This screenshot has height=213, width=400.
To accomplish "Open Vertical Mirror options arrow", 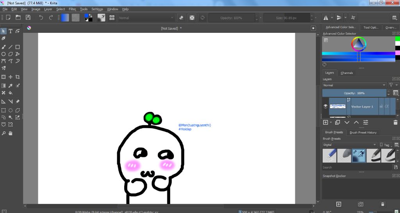I will (345, 18).
